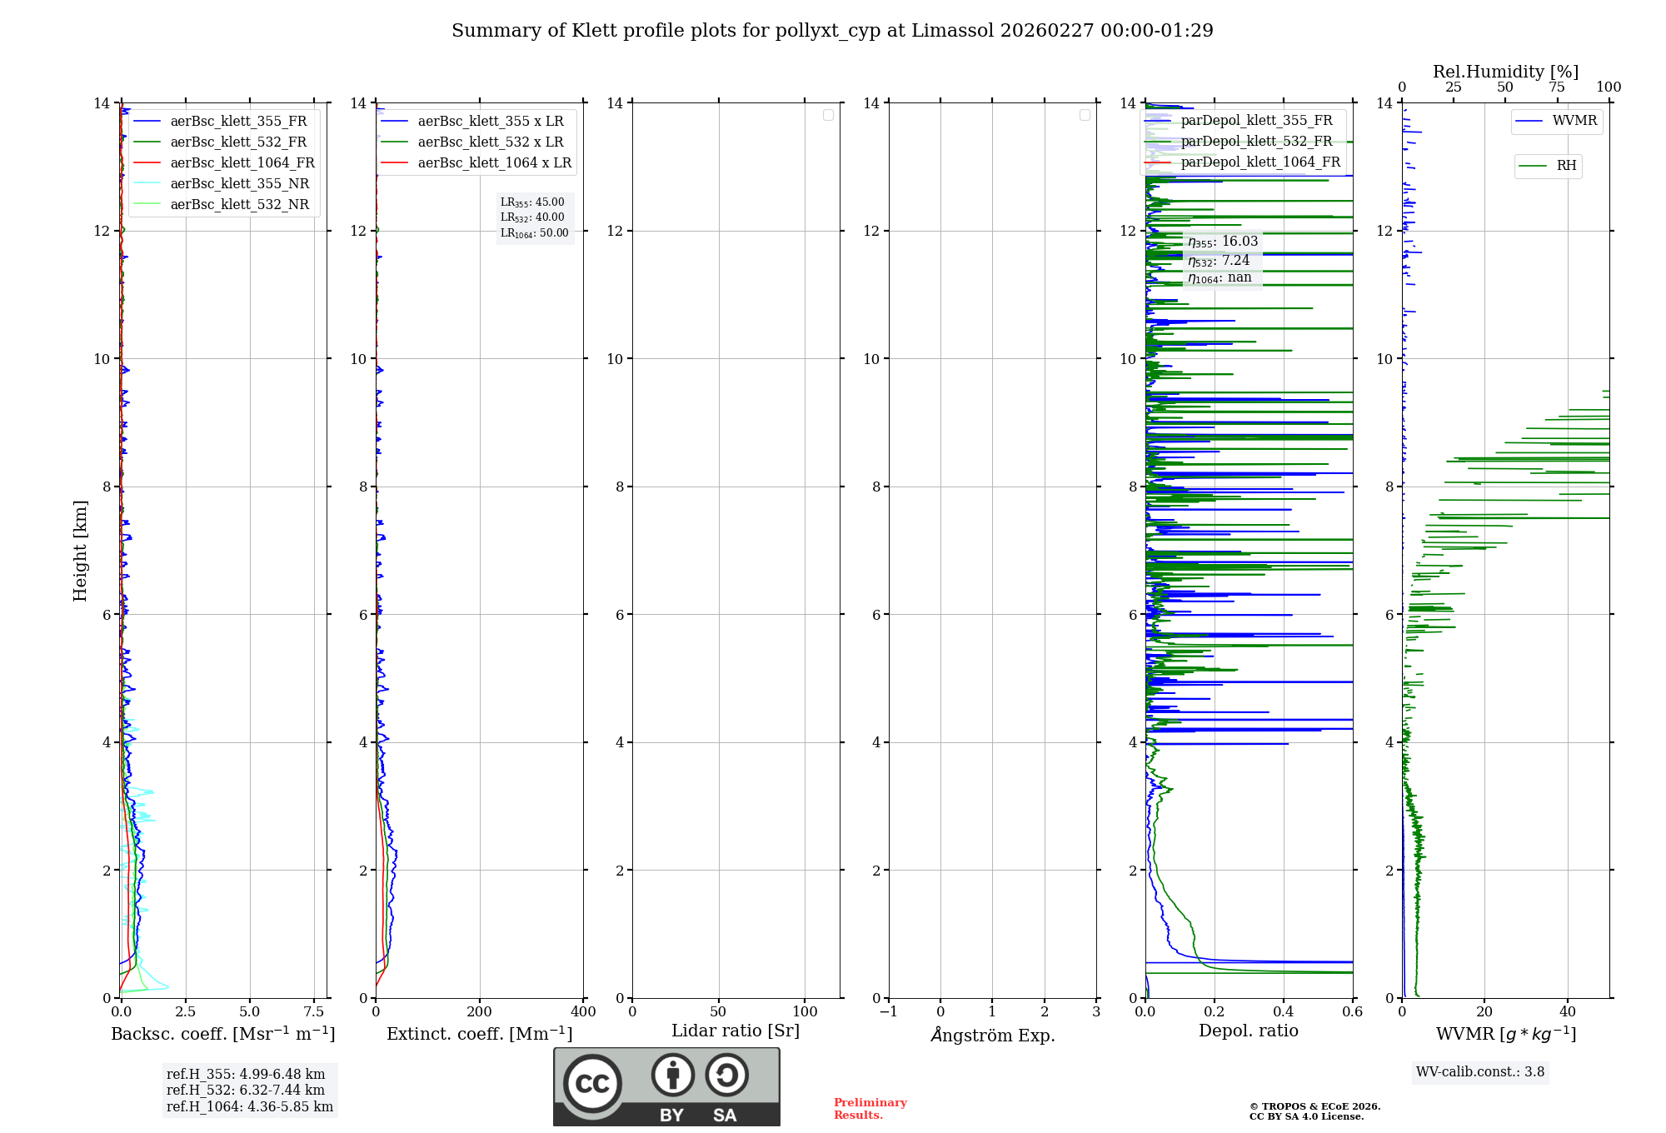Click the red Preliminary Results text
The image size is (1666, 1133).
tap(870, 1109)
